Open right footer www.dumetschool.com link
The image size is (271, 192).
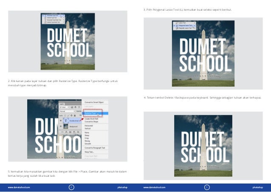(154, 187)
